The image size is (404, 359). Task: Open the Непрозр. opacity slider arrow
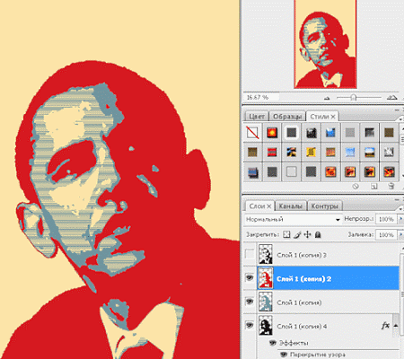401,219
